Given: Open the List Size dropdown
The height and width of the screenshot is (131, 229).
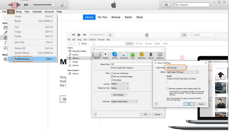Looking at the screenshot, I should [120, 84].
